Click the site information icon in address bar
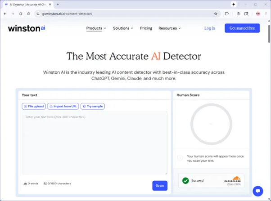This screenshot has width=271, height=201. (38, 14)
